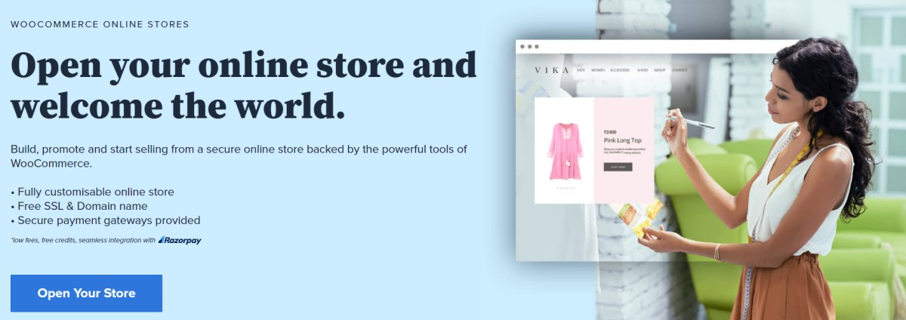Go to the Shoes menu item

click(642, 70)
